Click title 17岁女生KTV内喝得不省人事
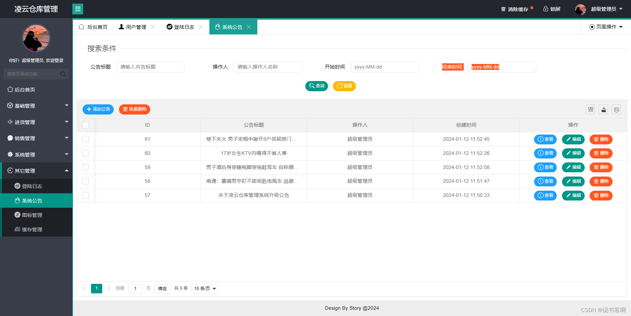The height and width of the screenshot is (316, 631). click(254, 153)
